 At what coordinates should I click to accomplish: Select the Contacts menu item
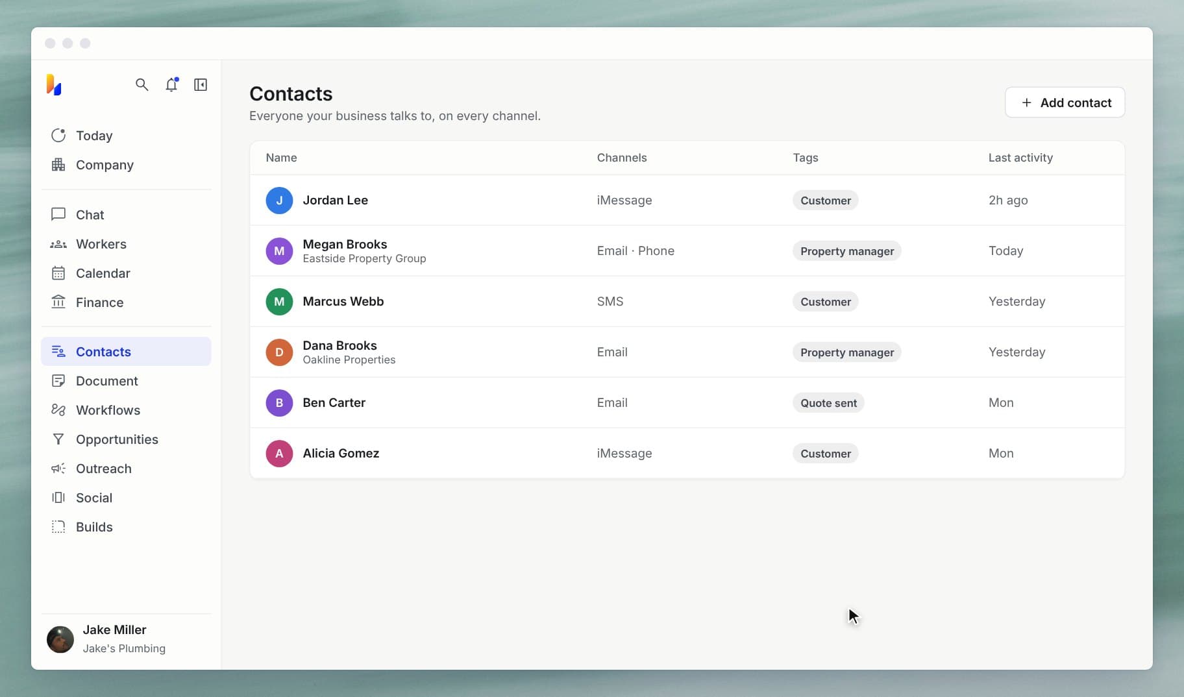(x=126, y=351)
